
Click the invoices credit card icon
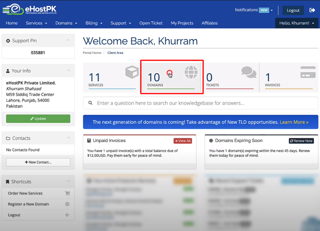click(308, 72)
